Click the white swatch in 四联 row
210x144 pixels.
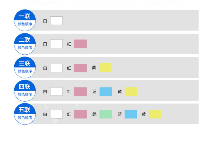click(x=56, y=91)
